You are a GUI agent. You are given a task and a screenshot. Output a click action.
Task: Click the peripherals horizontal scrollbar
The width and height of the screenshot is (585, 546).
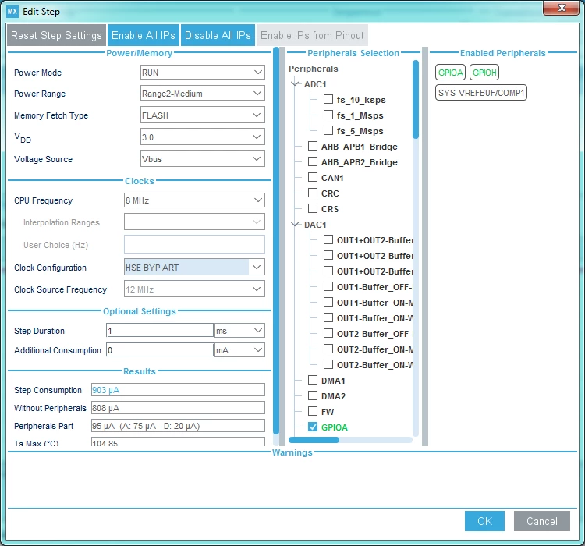[x=351, y=440]
